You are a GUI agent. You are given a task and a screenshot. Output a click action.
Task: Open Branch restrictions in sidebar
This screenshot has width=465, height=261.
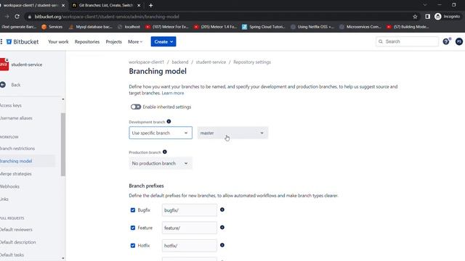pos(17,149)
